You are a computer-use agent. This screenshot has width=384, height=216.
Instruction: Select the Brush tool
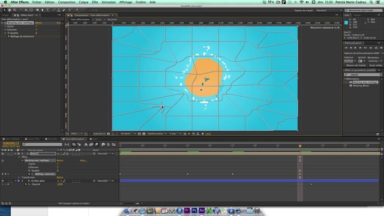[54, 10]
